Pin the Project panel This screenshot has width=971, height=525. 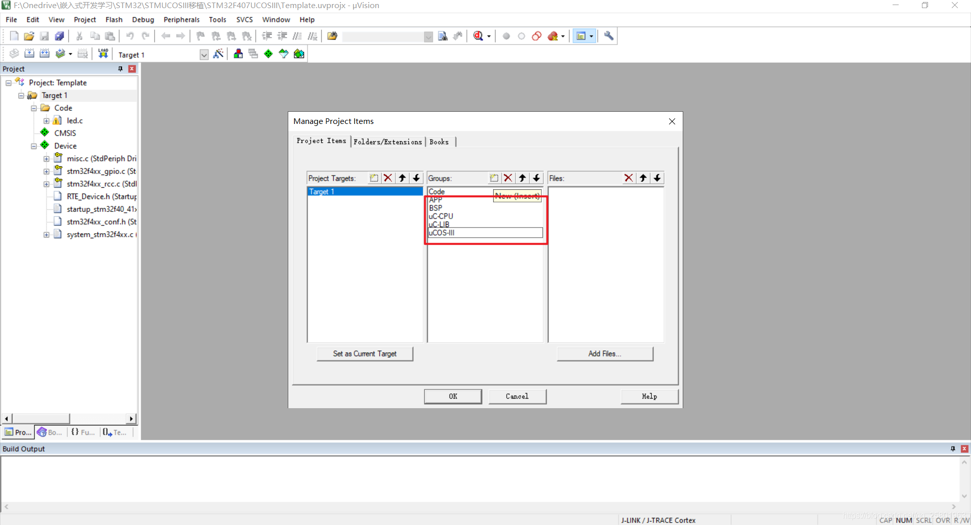pos(120,69)
